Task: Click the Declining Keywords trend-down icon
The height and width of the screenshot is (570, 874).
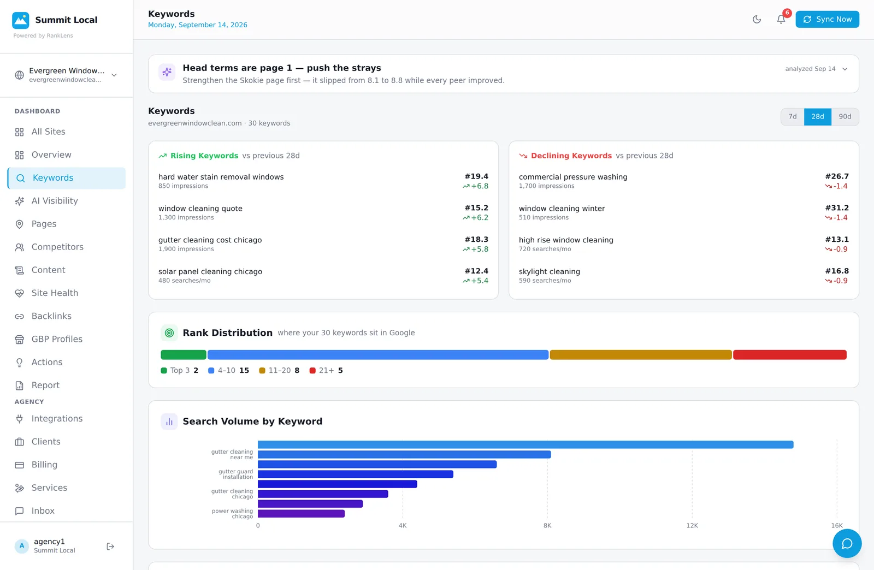Action: point(523,156)
